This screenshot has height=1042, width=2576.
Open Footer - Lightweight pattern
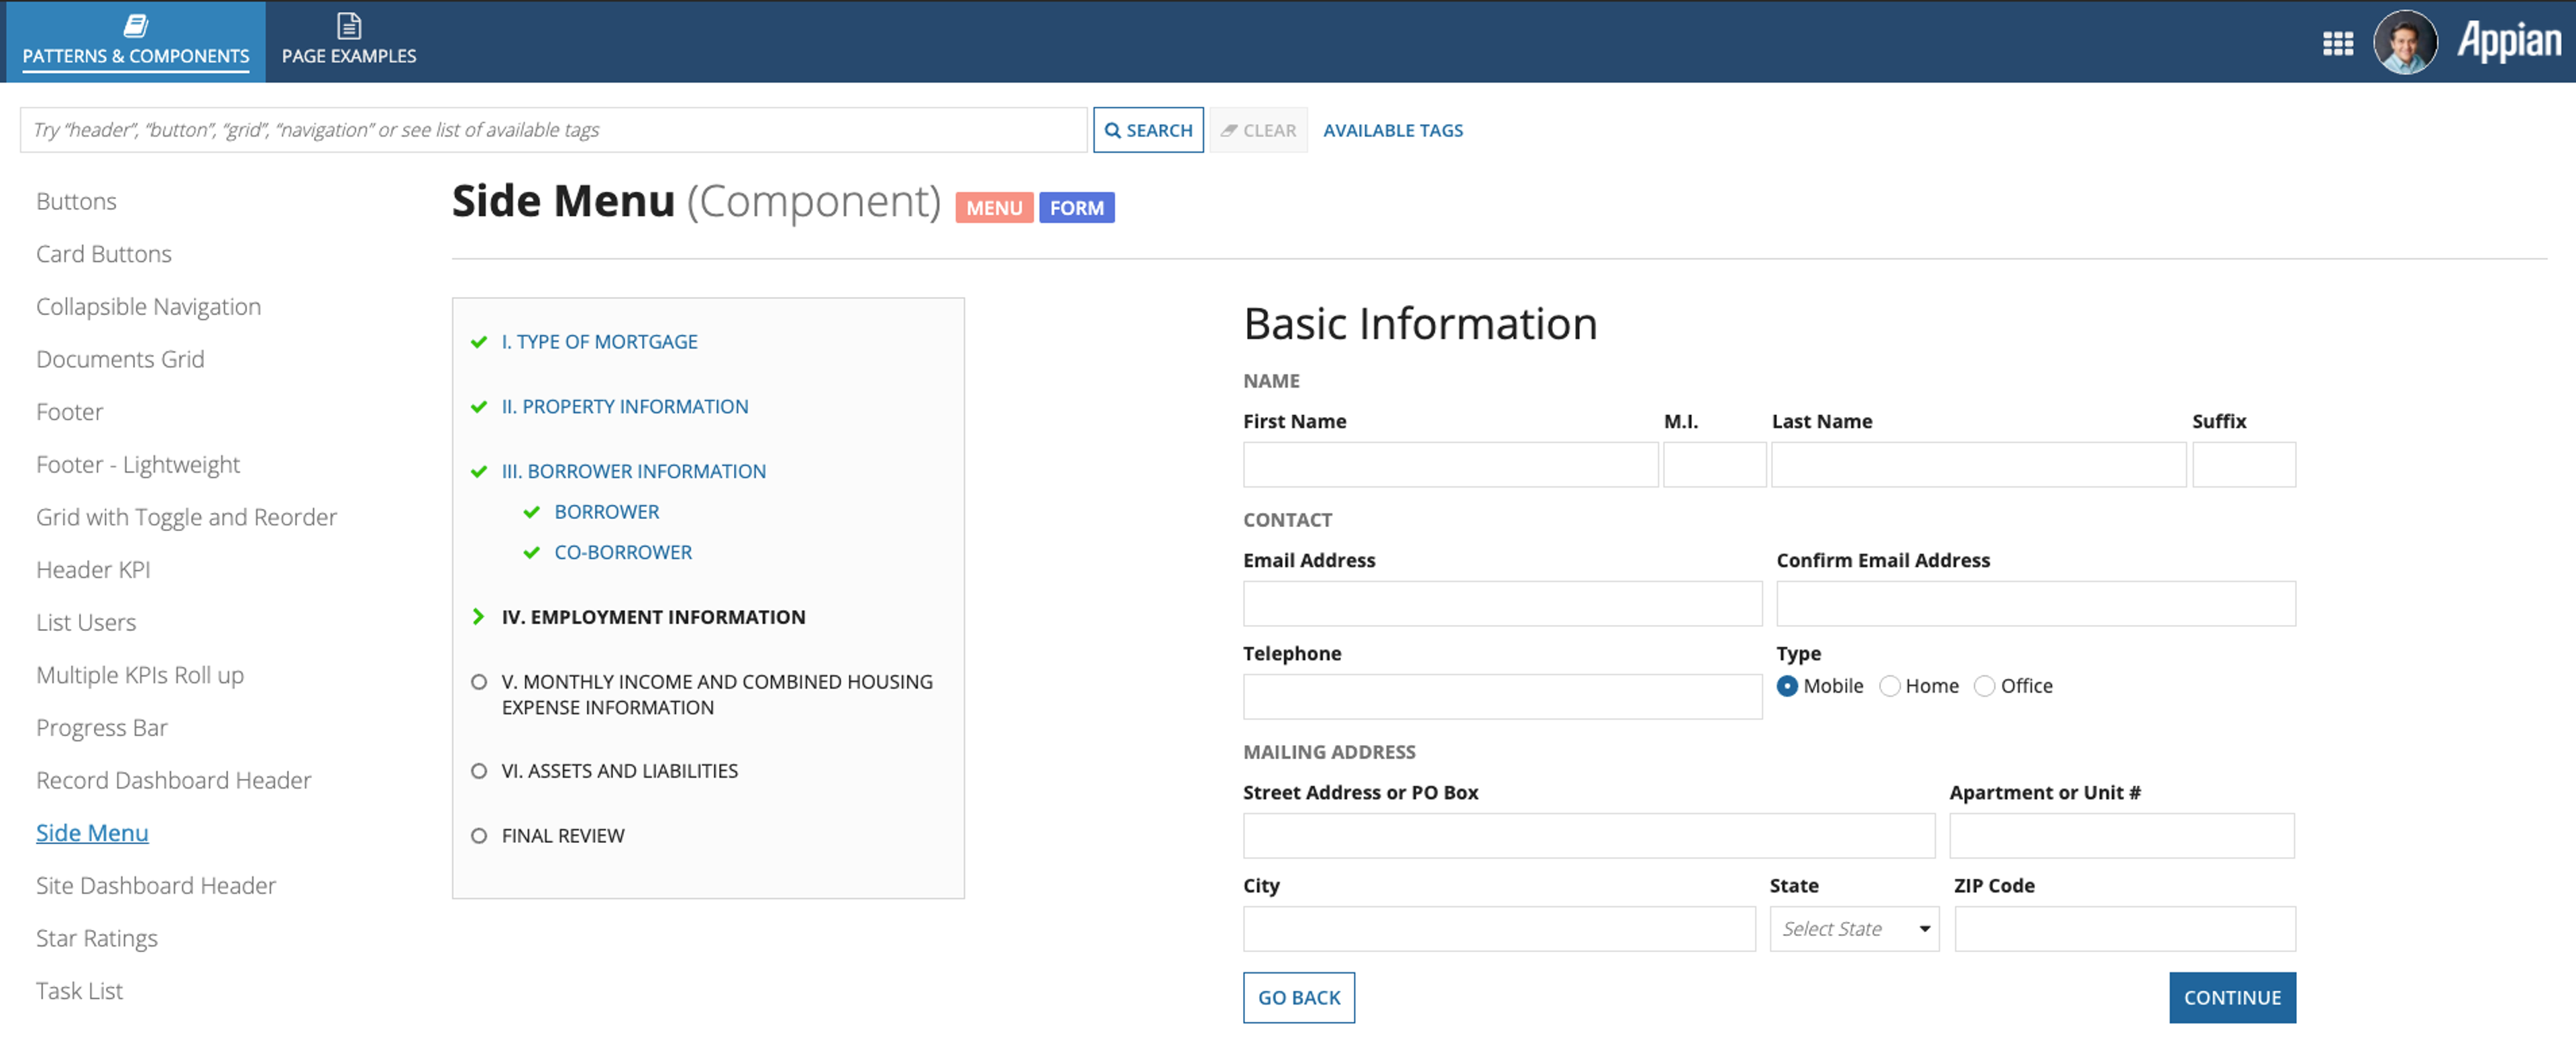(x=138, y=465)
